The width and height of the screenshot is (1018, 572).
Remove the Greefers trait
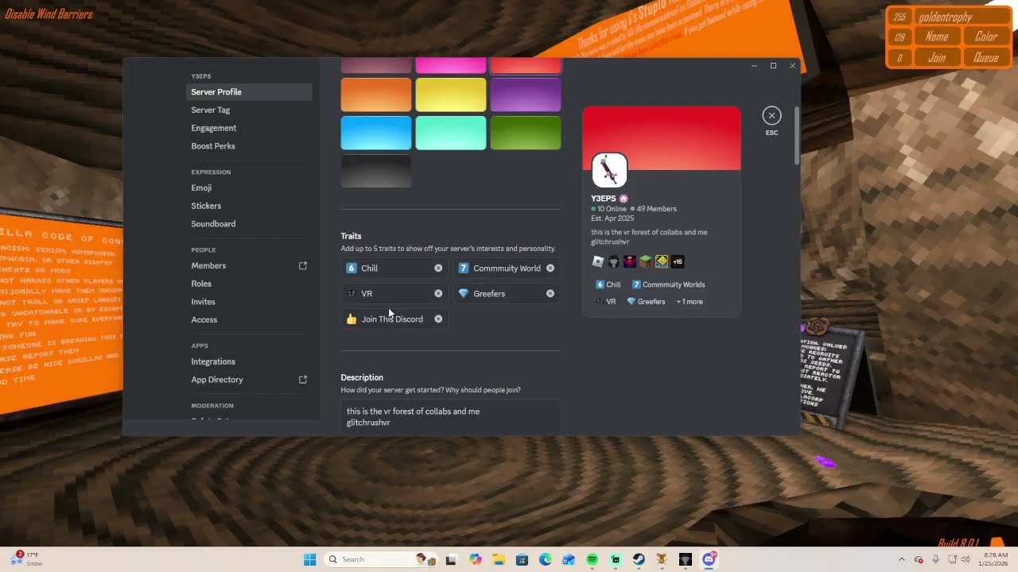click(x=550, y=294)
